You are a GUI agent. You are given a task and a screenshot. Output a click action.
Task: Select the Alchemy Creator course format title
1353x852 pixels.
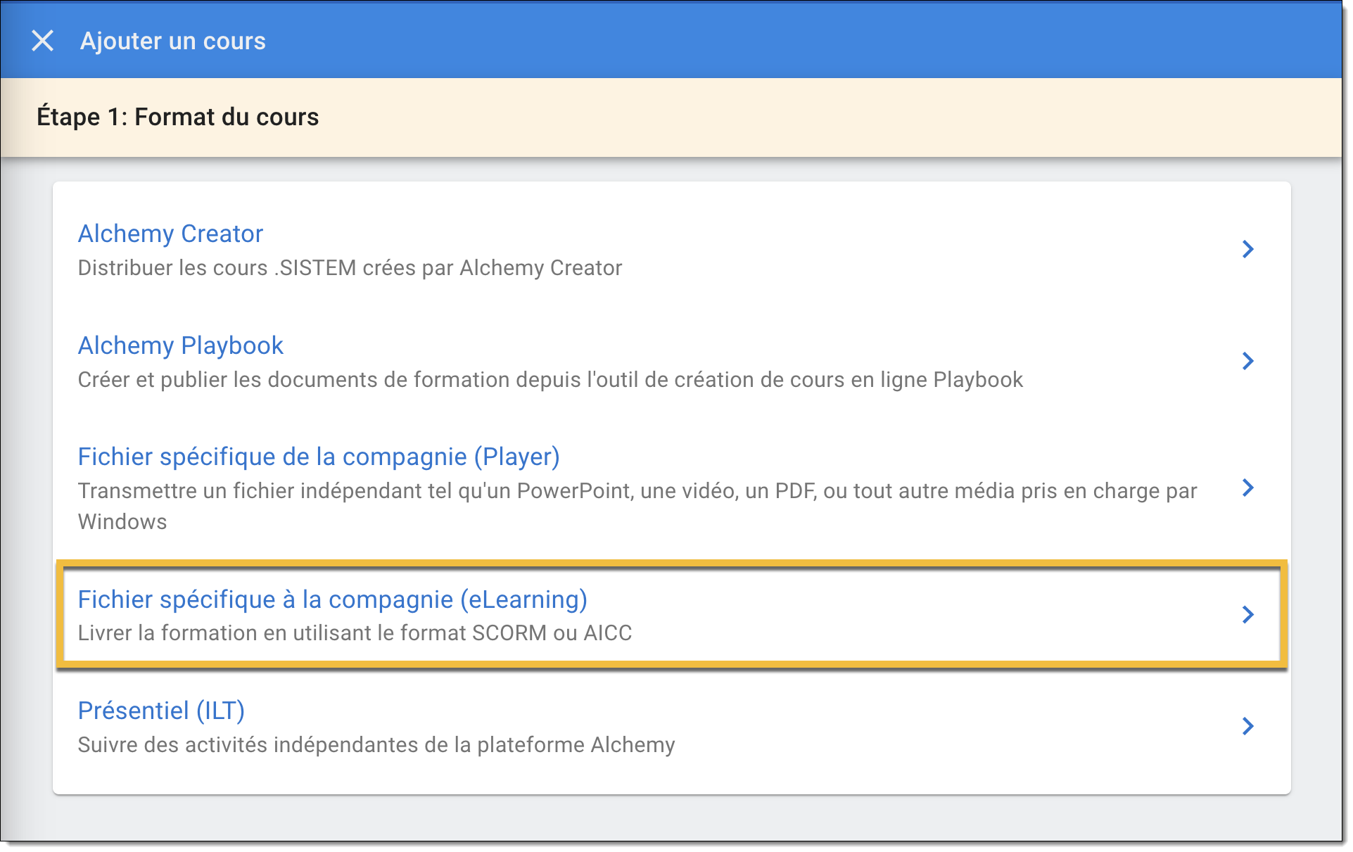click(x=170, y=234)
